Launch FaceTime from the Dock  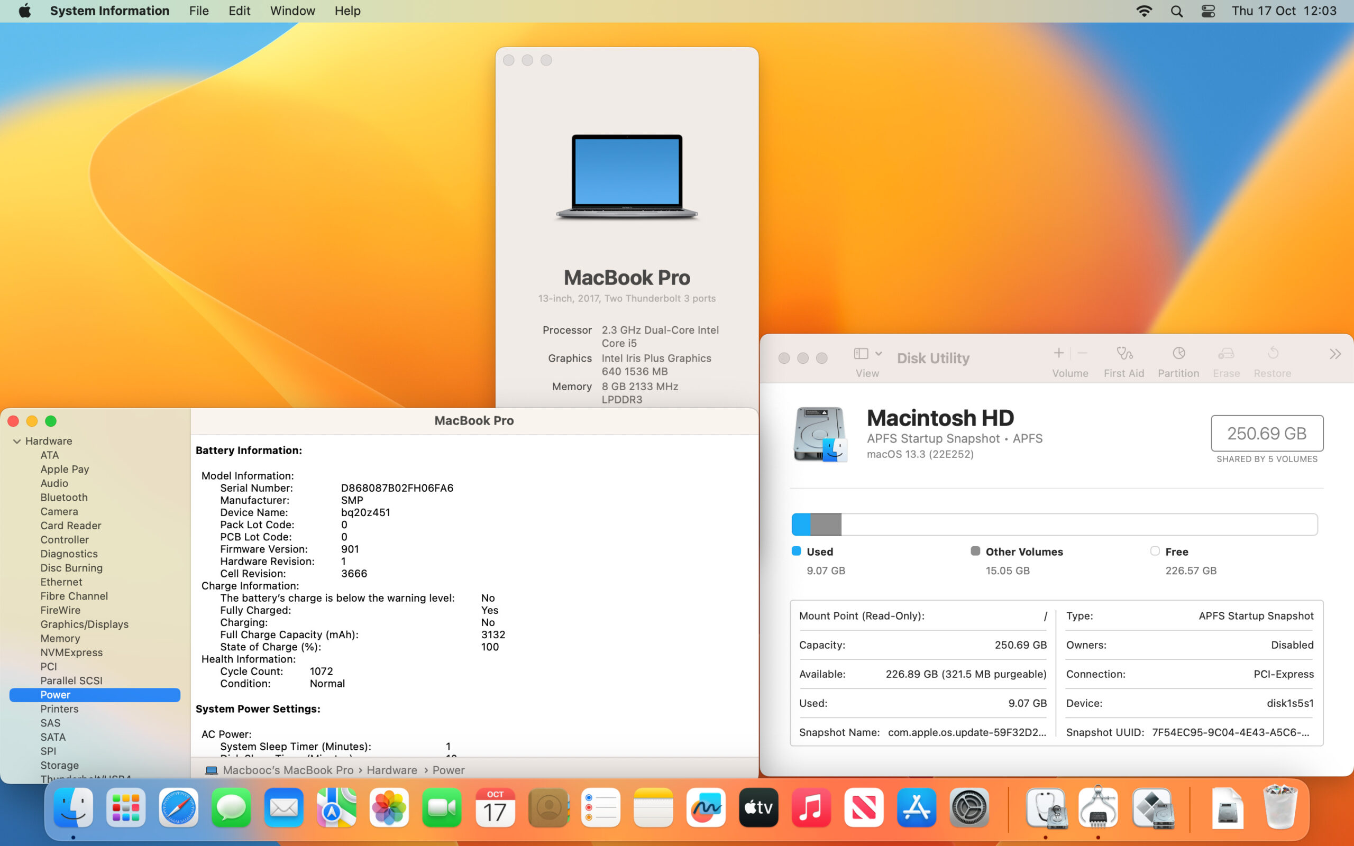click(x=442, y=807)
